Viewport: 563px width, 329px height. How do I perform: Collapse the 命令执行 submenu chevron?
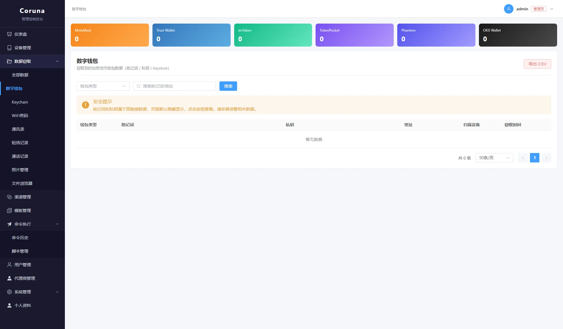(x=57, y=224)
